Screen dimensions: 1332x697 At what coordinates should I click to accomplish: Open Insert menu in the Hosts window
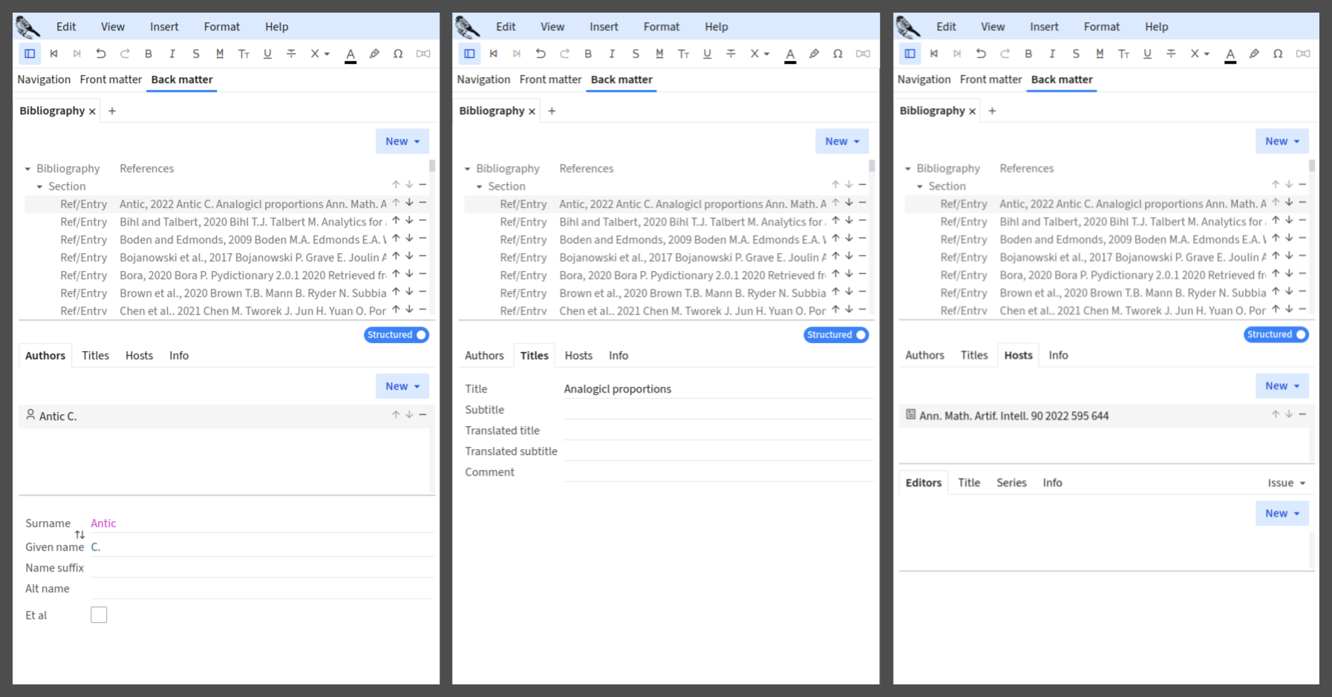[x=1044, y=27]
